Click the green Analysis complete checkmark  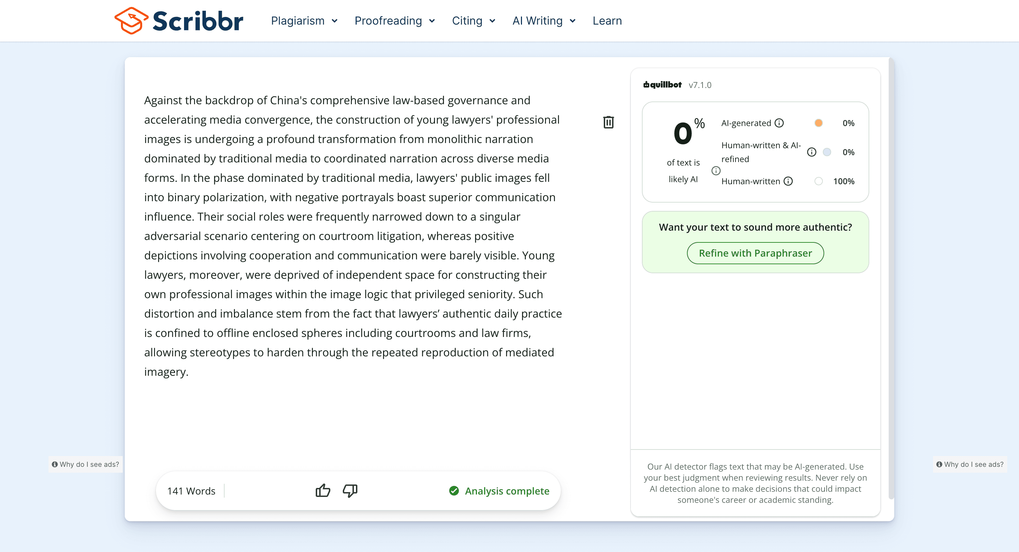tap(454, 491)
